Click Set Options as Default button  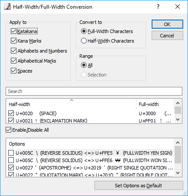(139, 186)
